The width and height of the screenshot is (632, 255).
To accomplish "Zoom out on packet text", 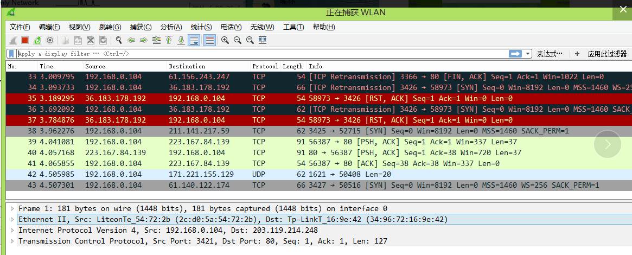I will (238, 40).
